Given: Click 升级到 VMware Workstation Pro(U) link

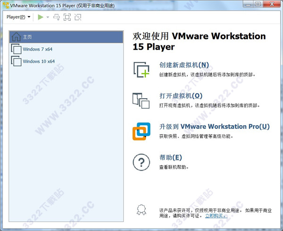Looking at the screenshot, I should 215,127.
